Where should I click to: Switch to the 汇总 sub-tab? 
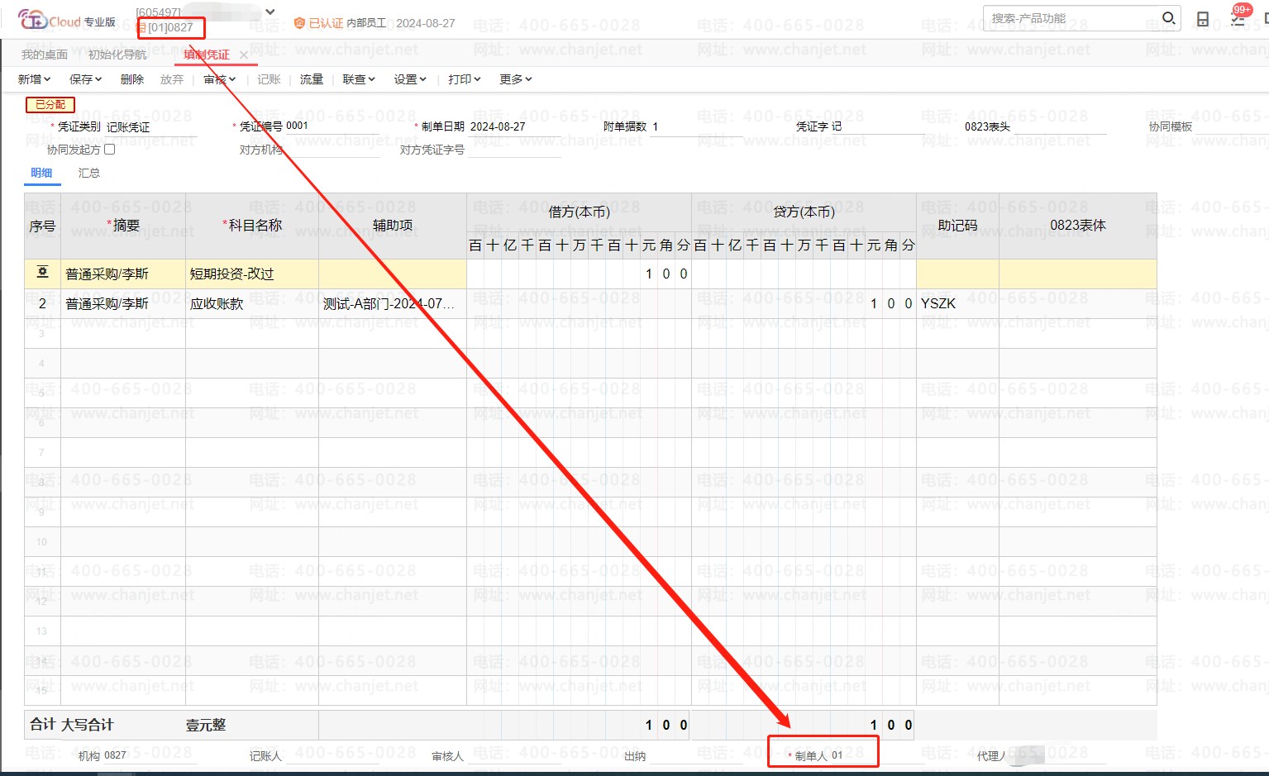point(89,173)
